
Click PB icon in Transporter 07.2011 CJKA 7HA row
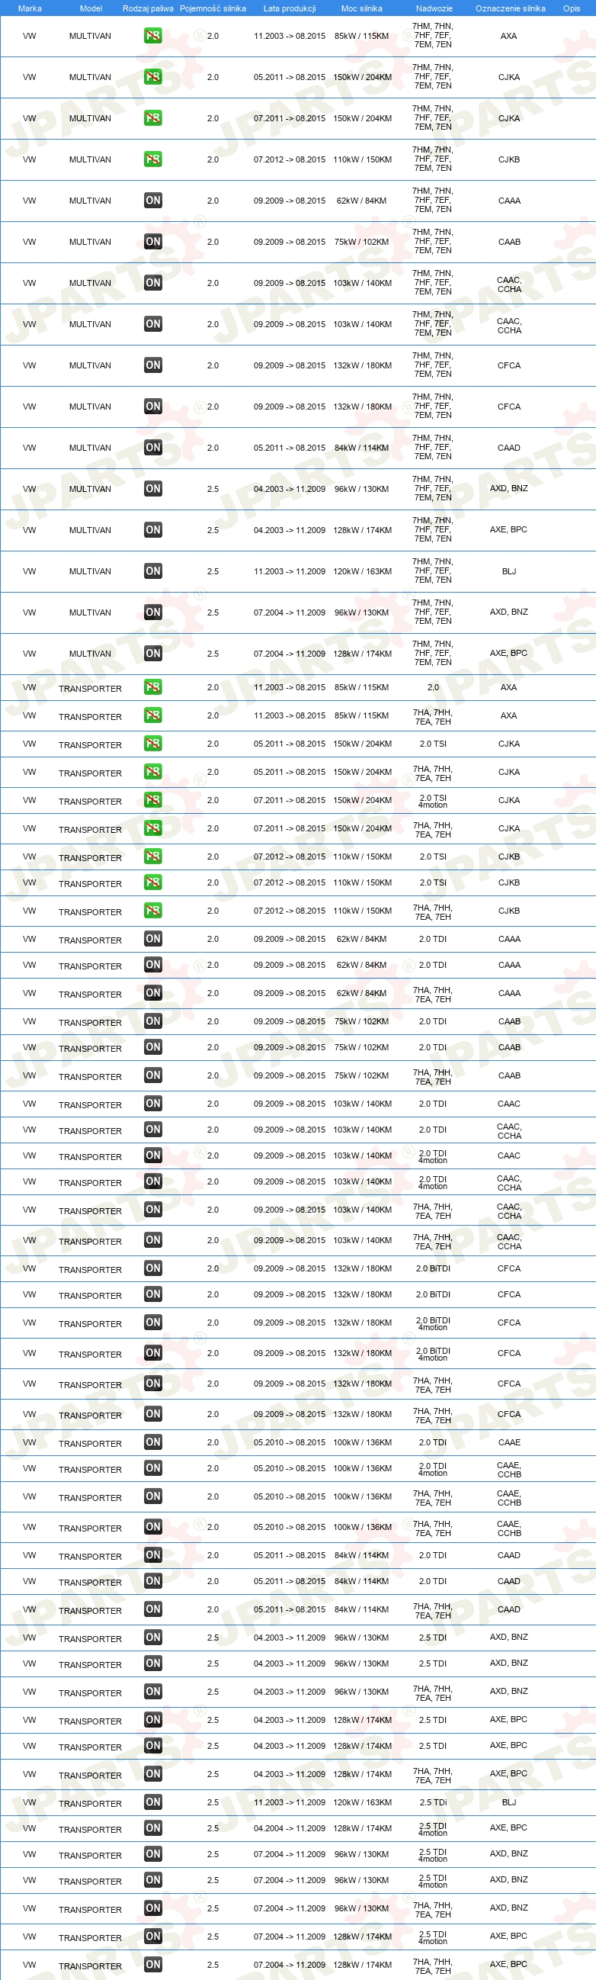coord(153,828)
